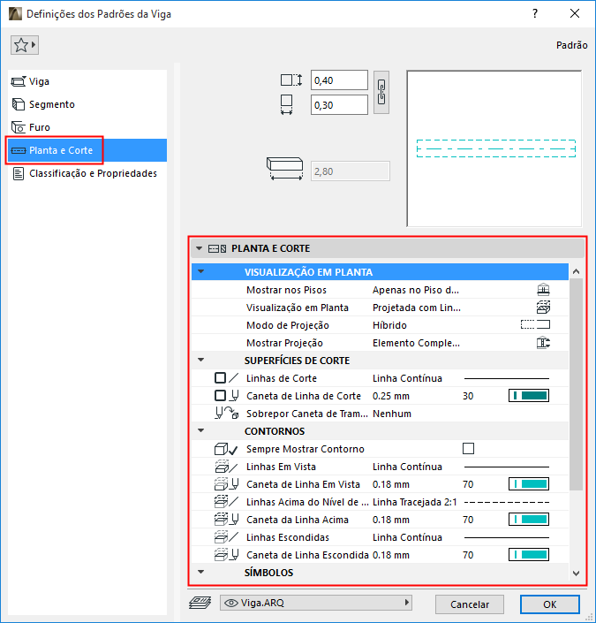Click the beam height field 0,40

tap(339, 80)
